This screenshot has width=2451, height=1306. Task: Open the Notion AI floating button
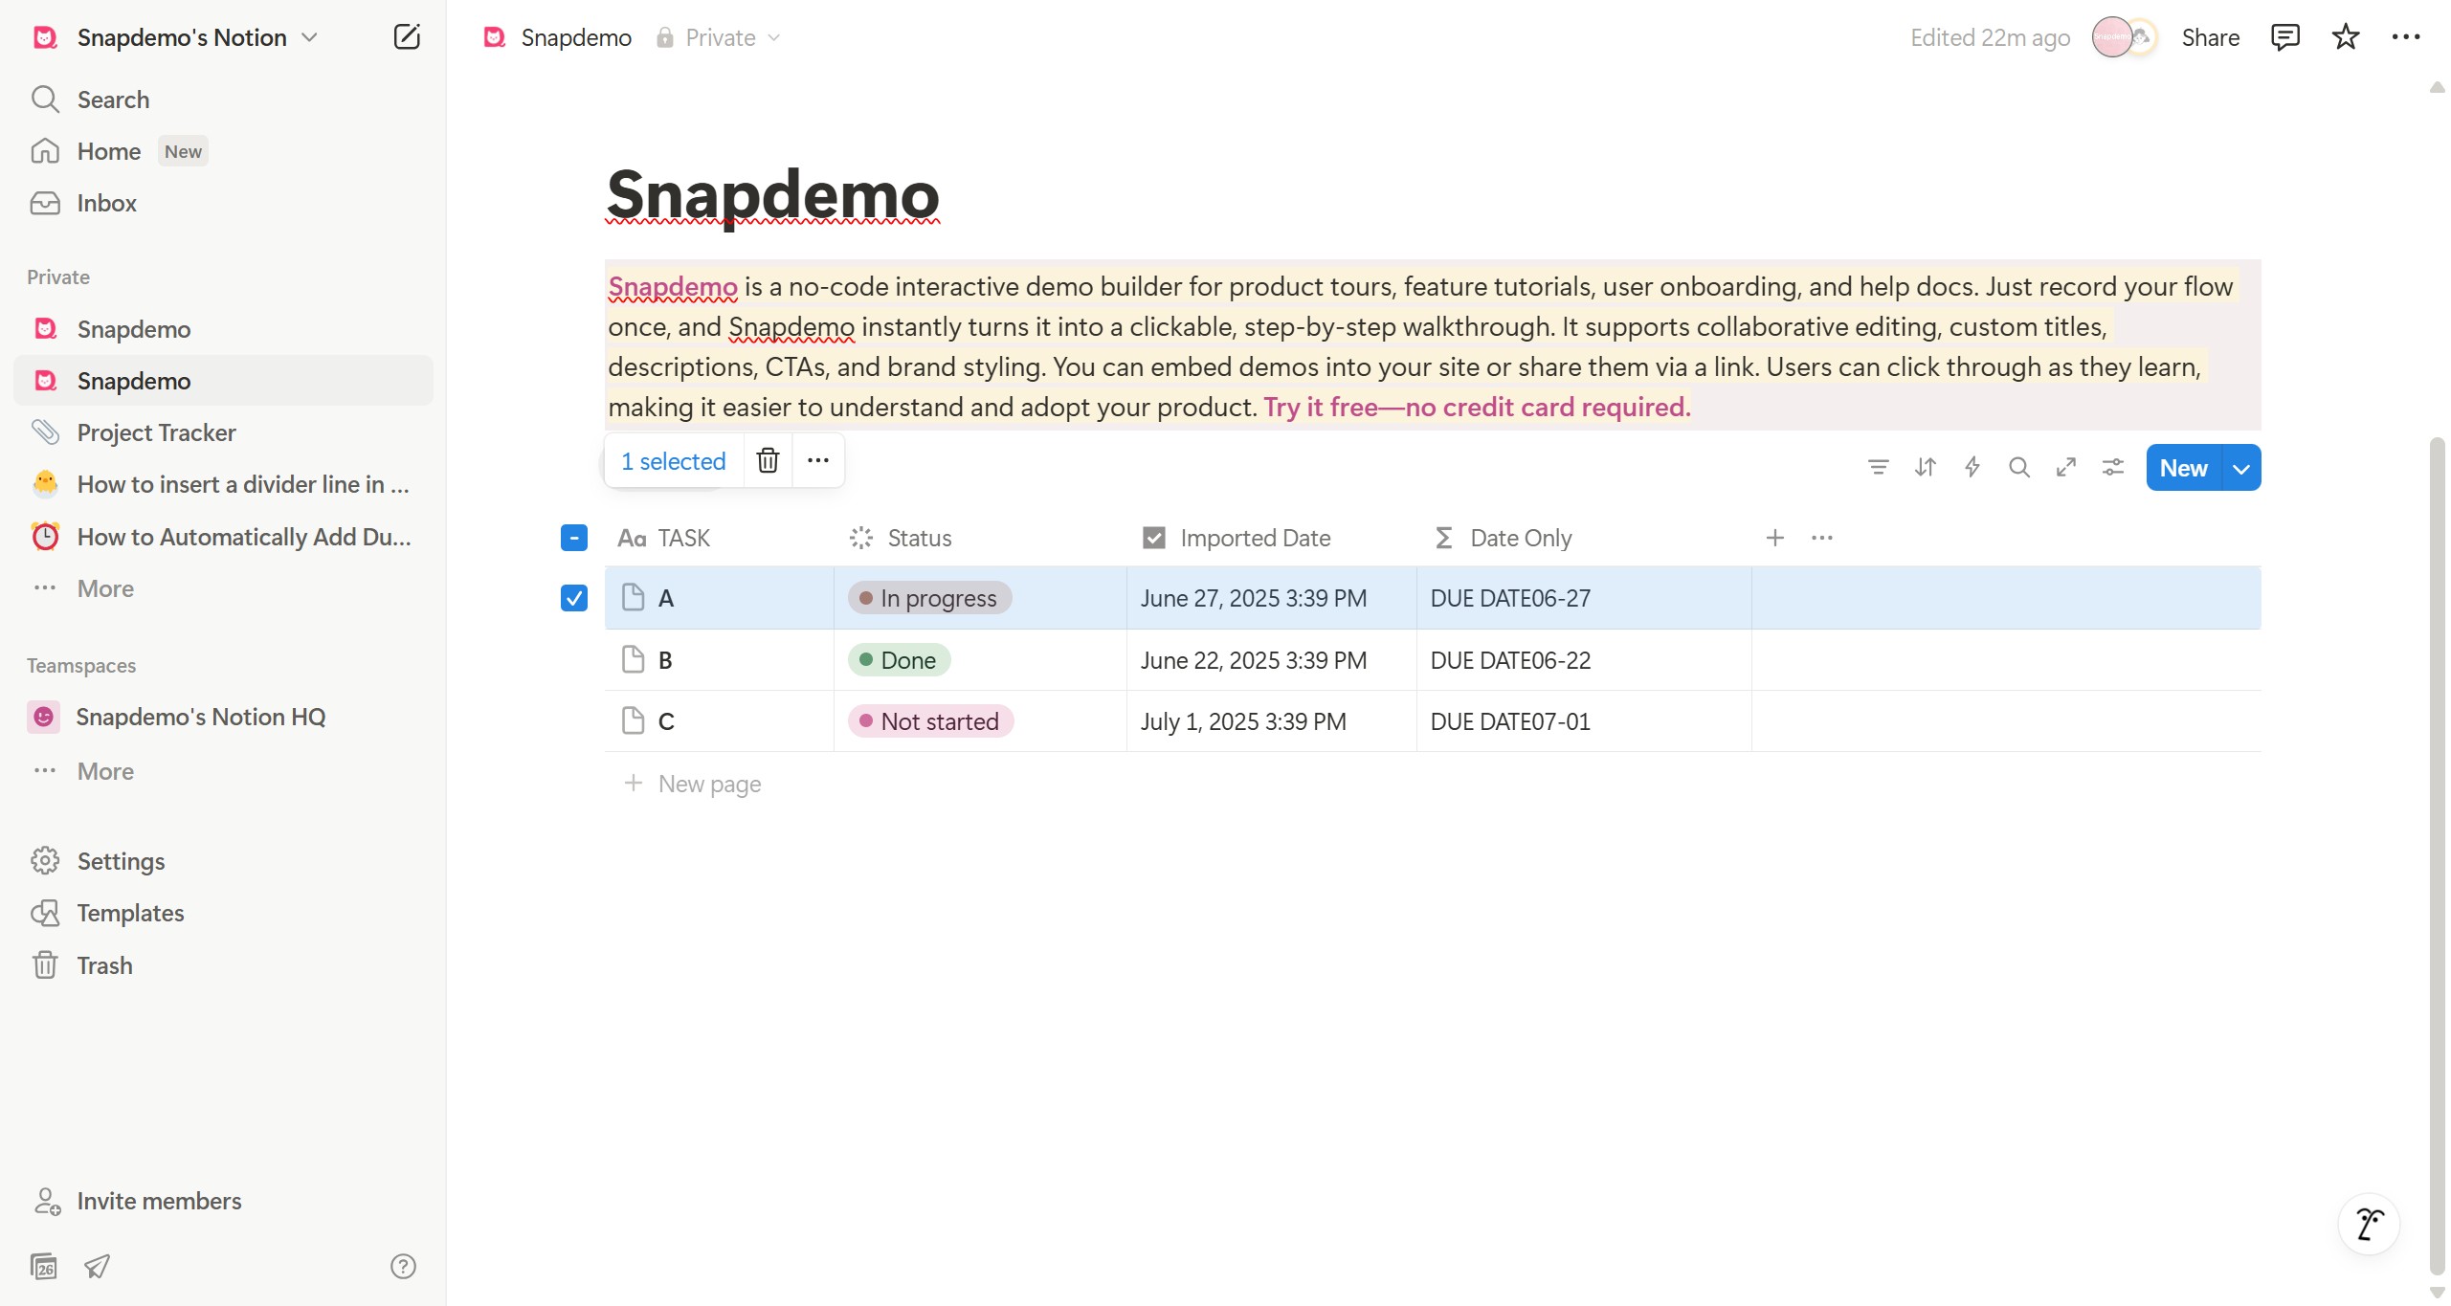[2369, 1224]
